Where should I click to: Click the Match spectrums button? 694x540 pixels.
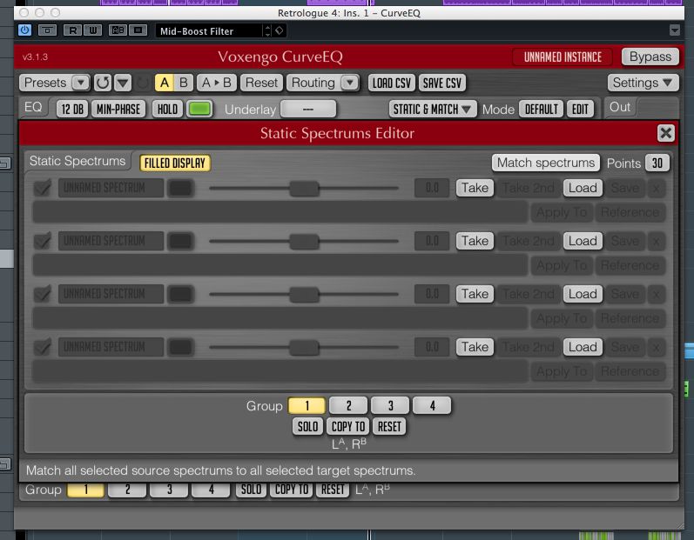[546, 163]
